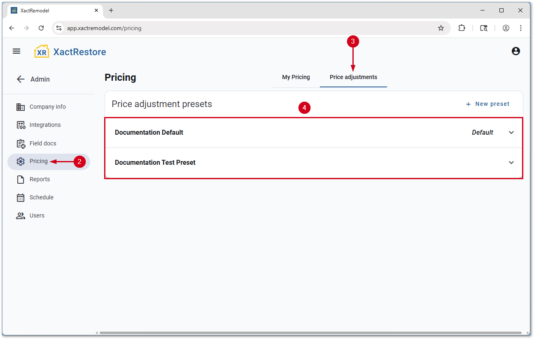Click the browser address bar
This screenshot has height=339, width=534.
[x=247, y=28]
